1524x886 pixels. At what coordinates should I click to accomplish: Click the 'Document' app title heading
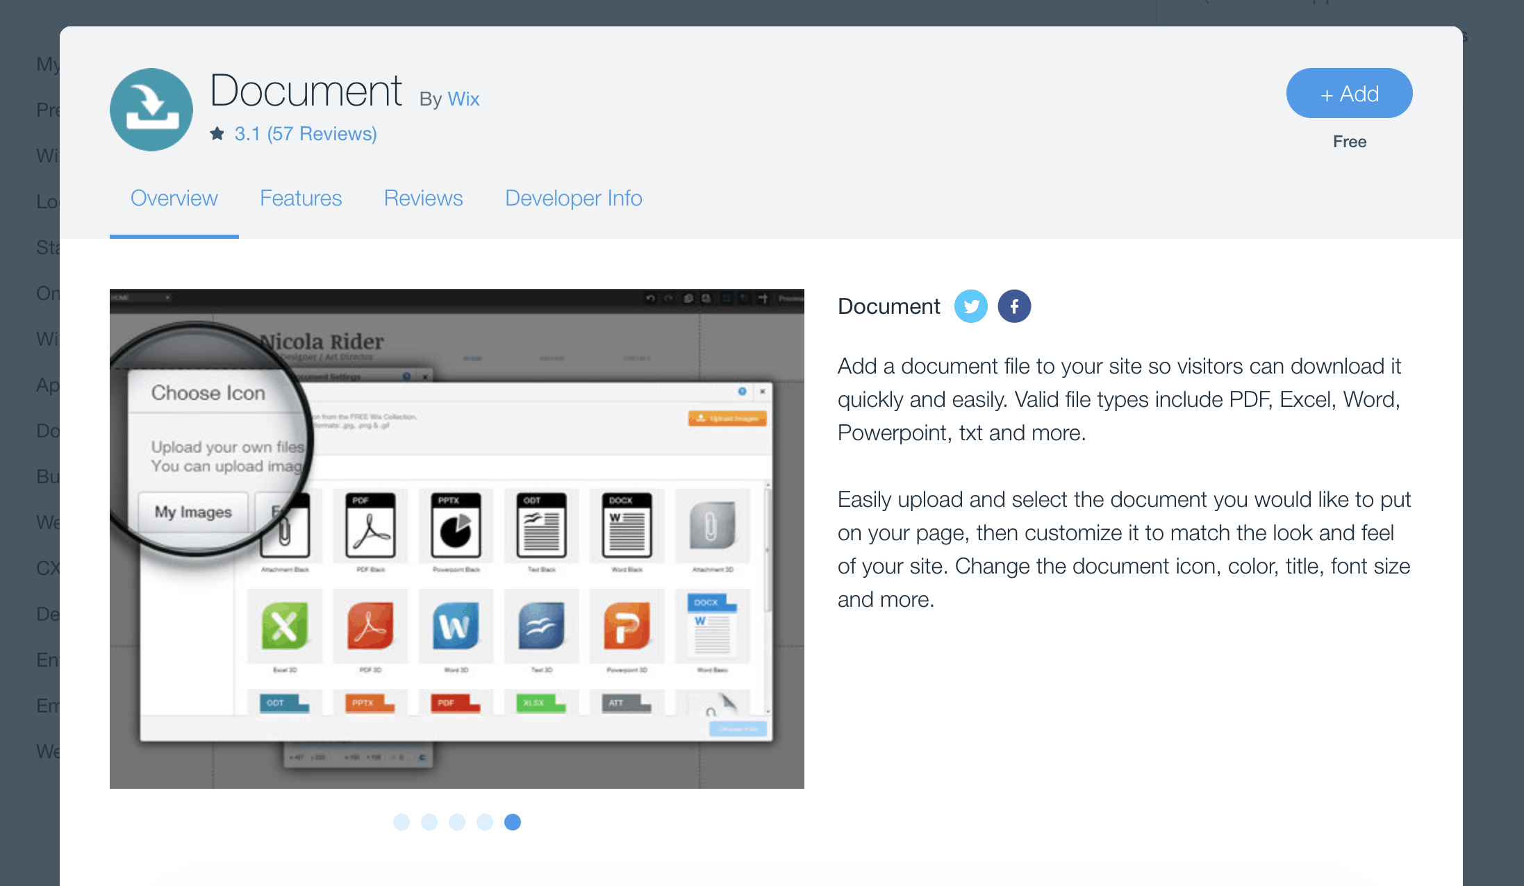click(x=306, y=90)
